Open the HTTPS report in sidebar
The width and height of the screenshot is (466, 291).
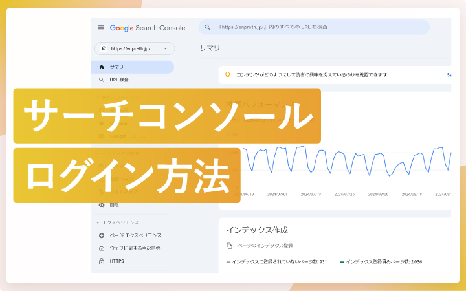[116, 261]
